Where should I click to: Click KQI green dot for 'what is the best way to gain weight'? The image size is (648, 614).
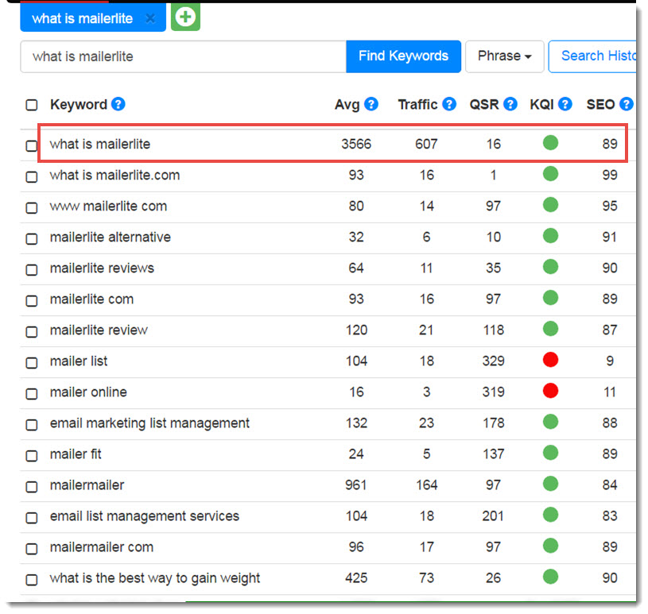coord(550,577)
